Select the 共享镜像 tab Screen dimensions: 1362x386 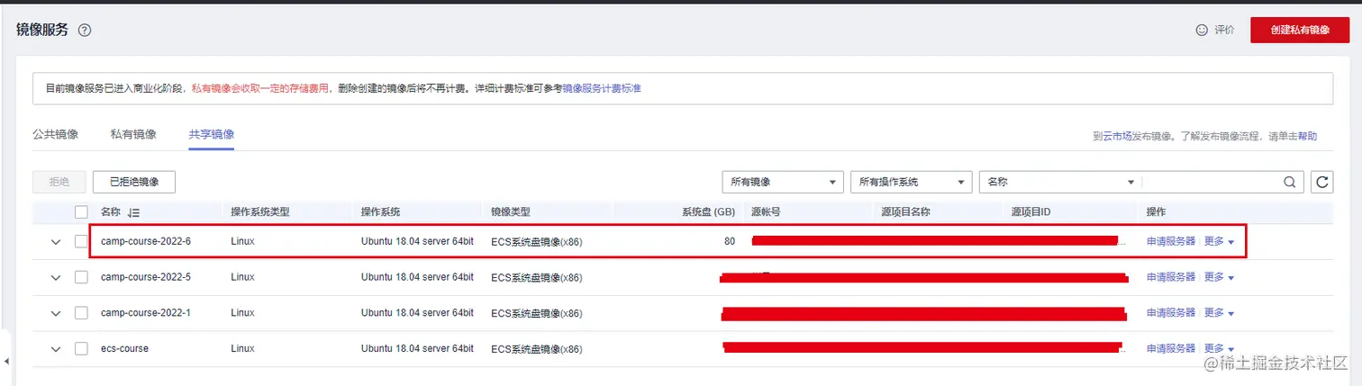tap(212, 134)
